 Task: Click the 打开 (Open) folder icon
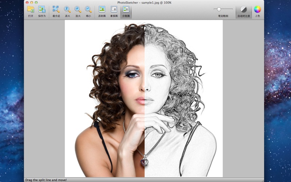pos(31,9)
